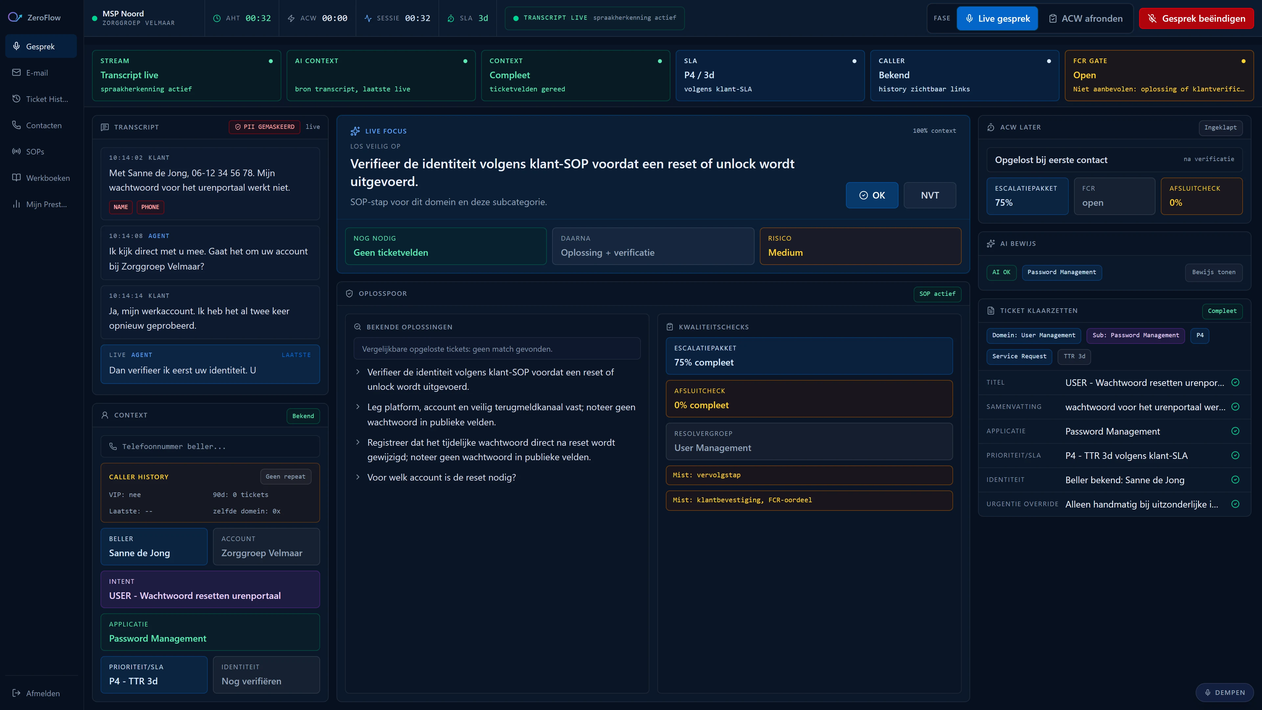Open Contacten phone icon
1262x710 pixels.
click(x=17, y=125)
